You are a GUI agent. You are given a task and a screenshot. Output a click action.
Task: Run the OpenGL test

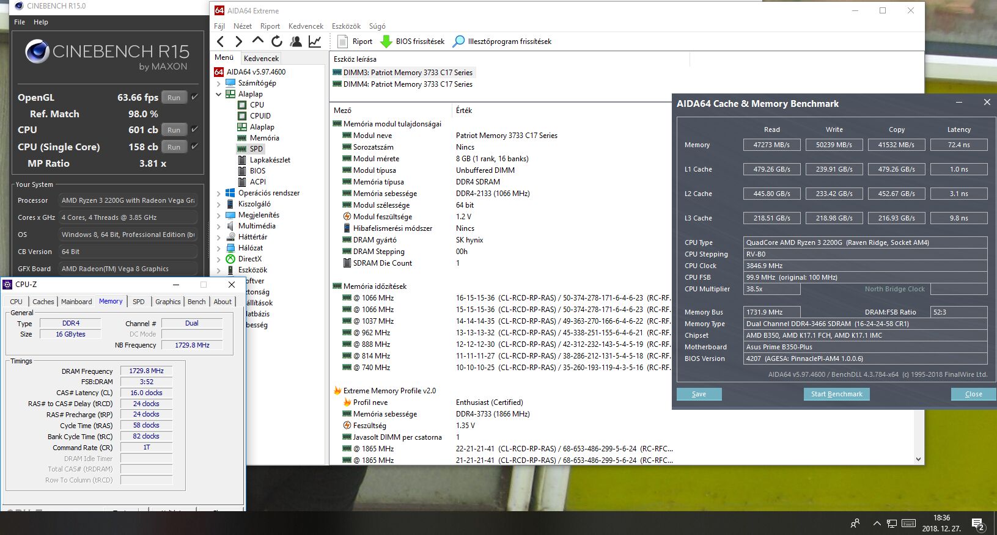coord(174,97)
